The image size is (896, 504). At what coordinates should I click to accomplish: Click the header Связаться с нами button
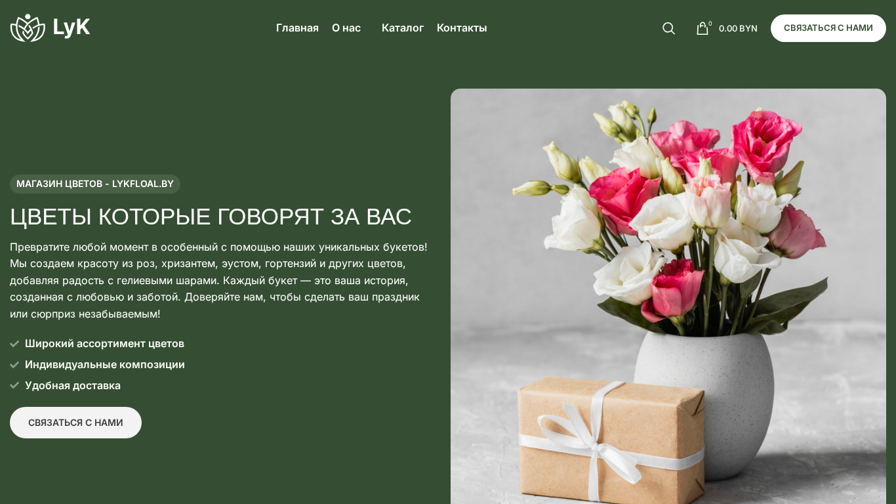(828, 28)
